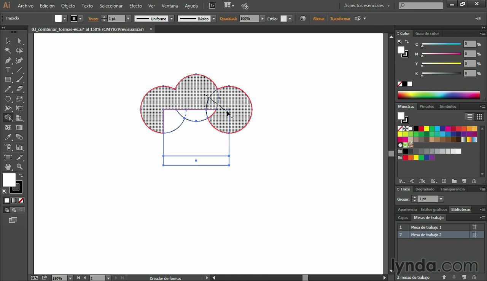Select the Magic Wand tool
Screen dimensions: 487x281
[8, 51]
